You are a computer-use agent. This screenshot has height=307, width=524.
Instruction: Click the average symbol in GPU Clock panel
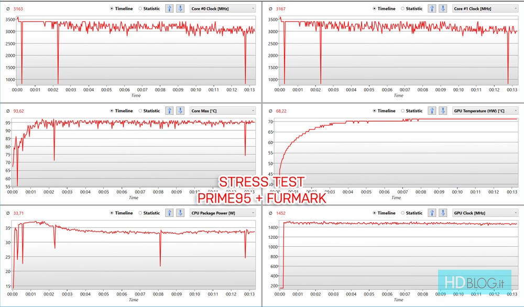point(271,213)
